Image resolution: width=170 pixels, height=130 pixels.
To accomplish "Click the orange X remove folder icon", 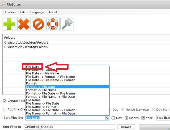I will pos(24,24).
